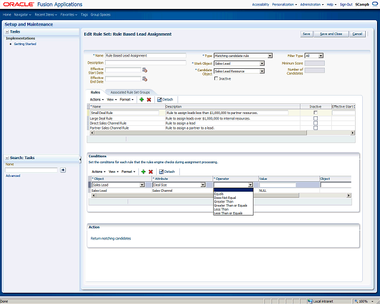Open the condition Attribute dropdown
The height and width of the screenshot is (304, 380).
click(x=203, y=185)
